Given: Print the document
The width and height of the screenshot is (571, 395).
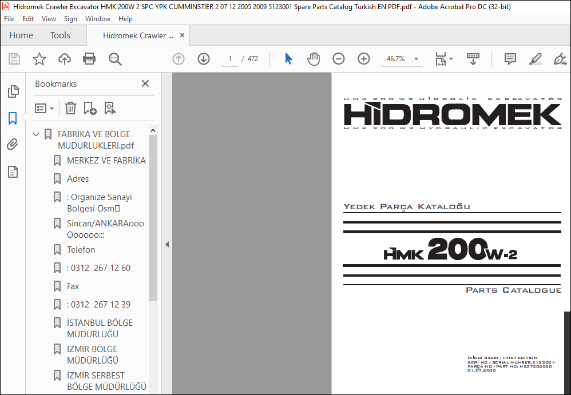Looking at the screenshot, I should tap(89, 59).
